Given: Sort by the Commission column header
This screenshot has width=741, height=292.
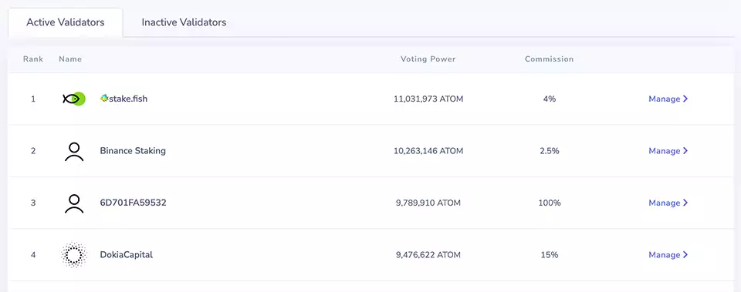Looking at the screenshot, I should coord(549,59).
